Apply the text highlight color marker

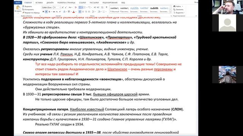pyautogui.click(x=69, y=12)
